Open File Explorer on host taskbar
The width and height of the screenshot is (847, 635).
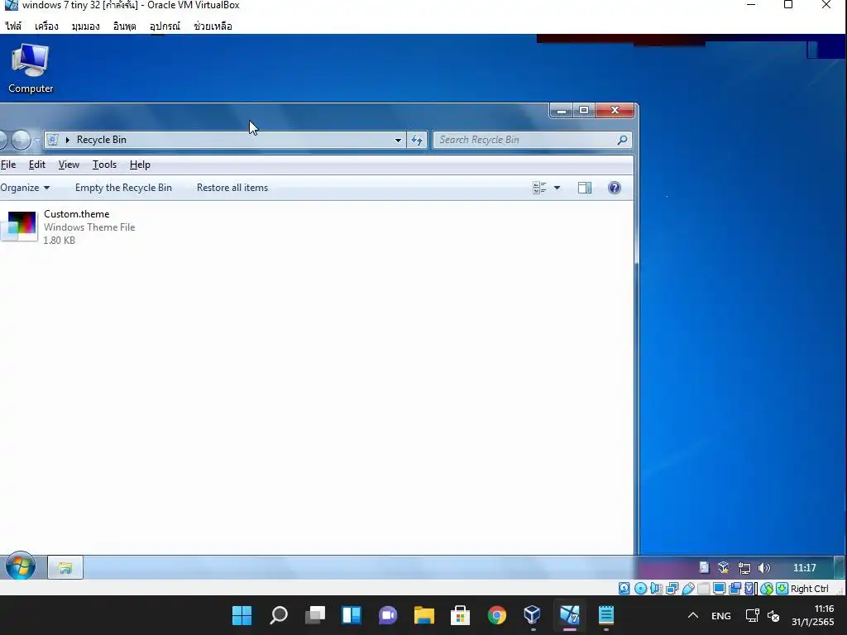tap(424, 615)
